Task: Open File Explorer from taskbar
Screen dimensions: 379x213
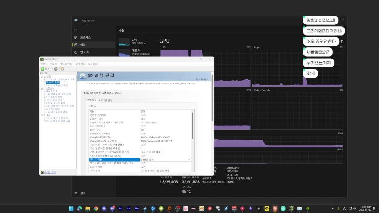Action: tap(88, 209)
